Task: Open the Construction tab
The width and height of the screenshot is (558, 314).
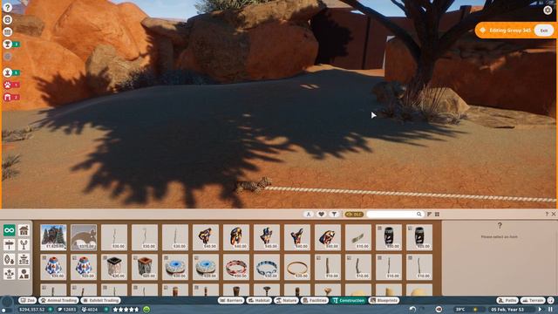Action: coord(349,300)
